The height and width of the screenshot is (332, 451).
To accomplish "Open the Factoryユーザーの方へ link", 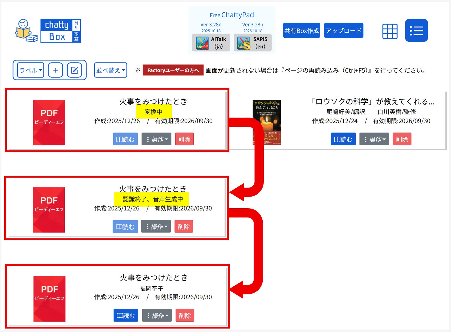I will [173, 70].
